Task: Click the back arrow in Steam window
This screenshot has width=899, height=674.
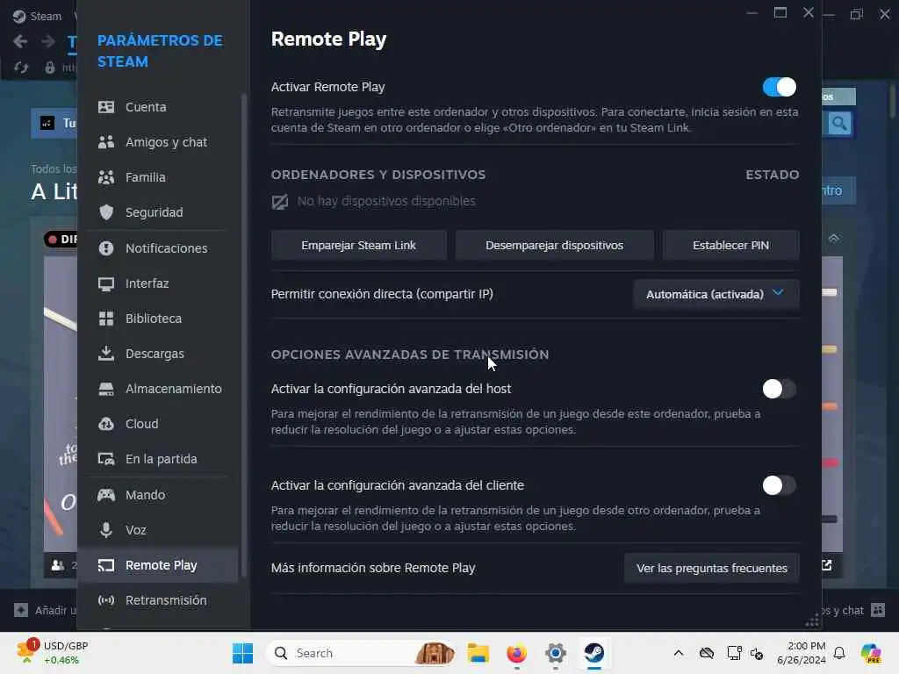Action: pos(20,41)
